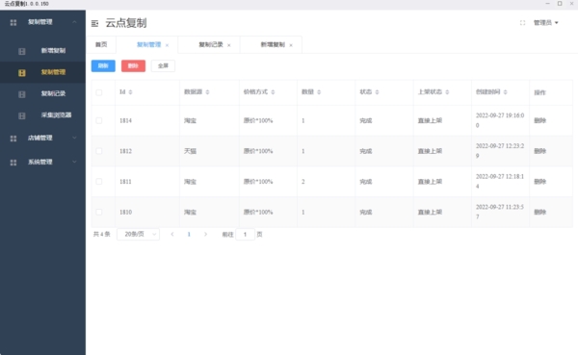Click 完成 status in row 1812
This screenshot has height=355, width=578.
tap(366, 151)
